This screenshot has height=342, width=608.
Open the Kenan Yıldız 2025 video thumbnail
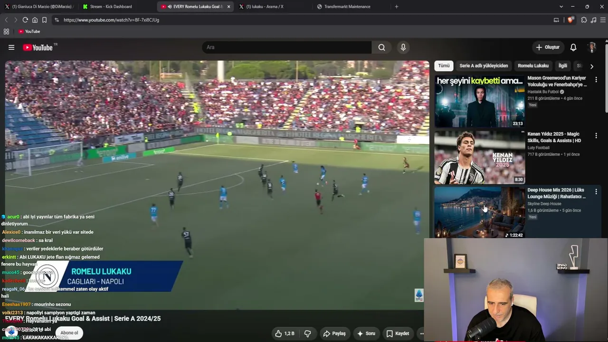479,157
